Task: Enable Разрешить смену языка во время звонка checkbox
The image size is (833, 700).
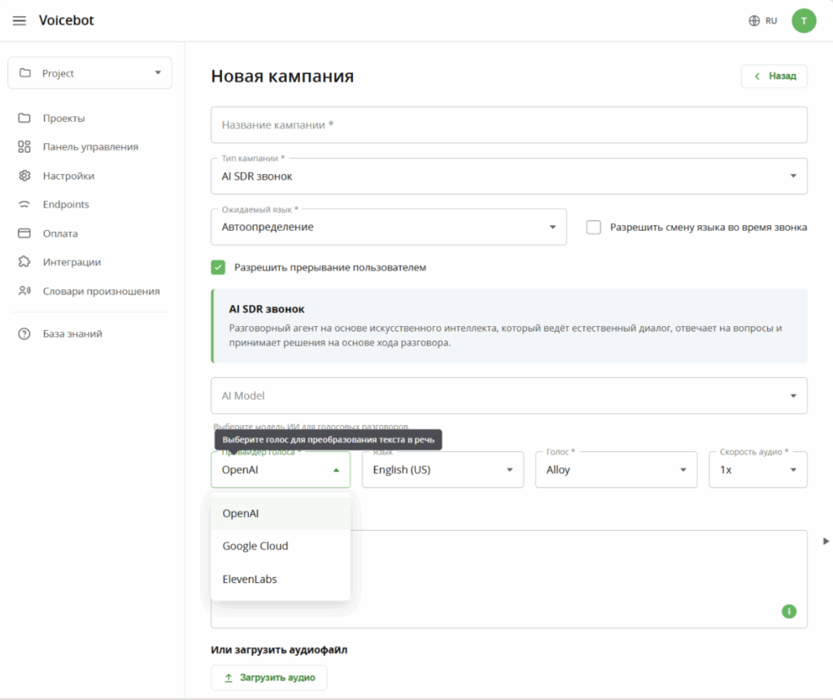Action: pyautogui.click(x=593, y=228)
